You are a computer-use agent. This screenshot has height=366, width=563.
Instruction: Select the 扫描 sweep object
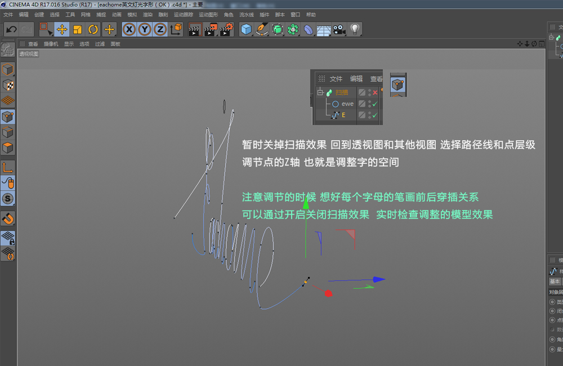[342, 92]
